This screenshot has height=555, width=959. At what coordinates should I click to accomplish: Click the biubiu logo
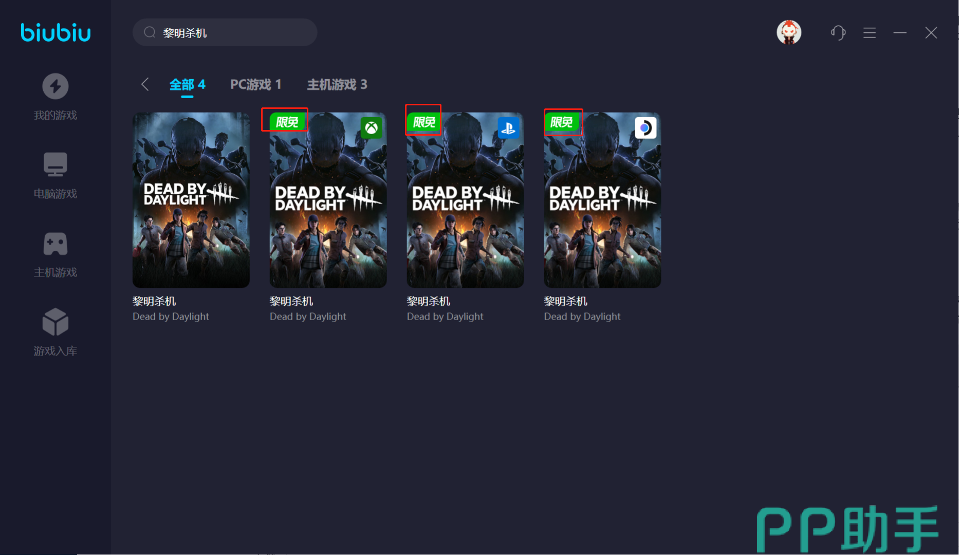pos(56,32)
